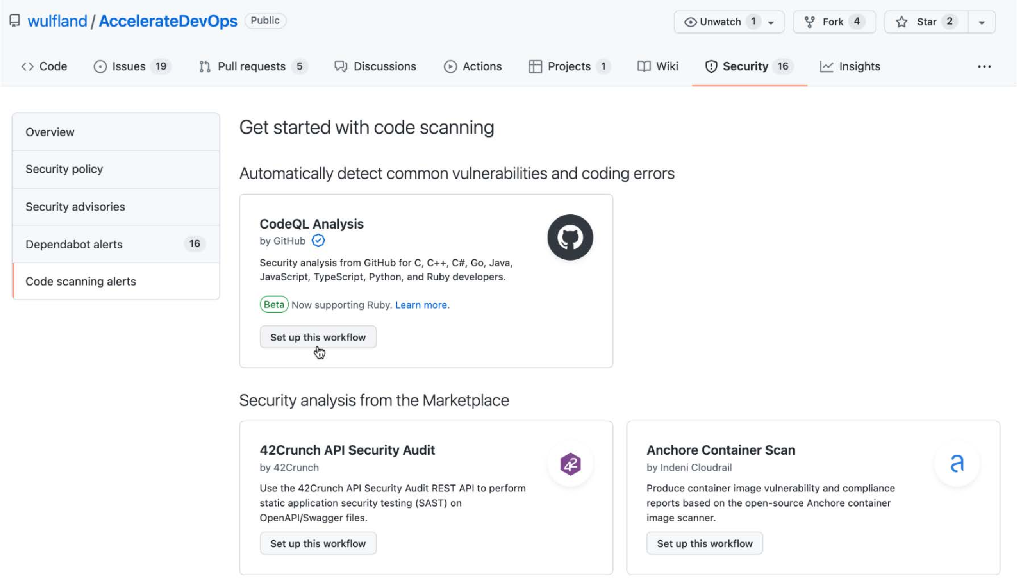Screen dimensions: 1017x583
Task: Open the Issues tab
Action: tap(132, 66)
